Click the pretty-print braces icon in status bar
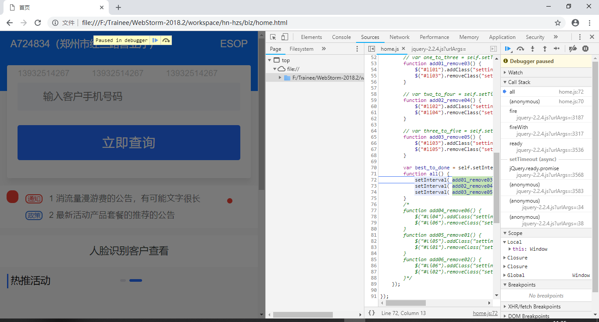Viewport: 599px width, 322px height. point(371,312)
